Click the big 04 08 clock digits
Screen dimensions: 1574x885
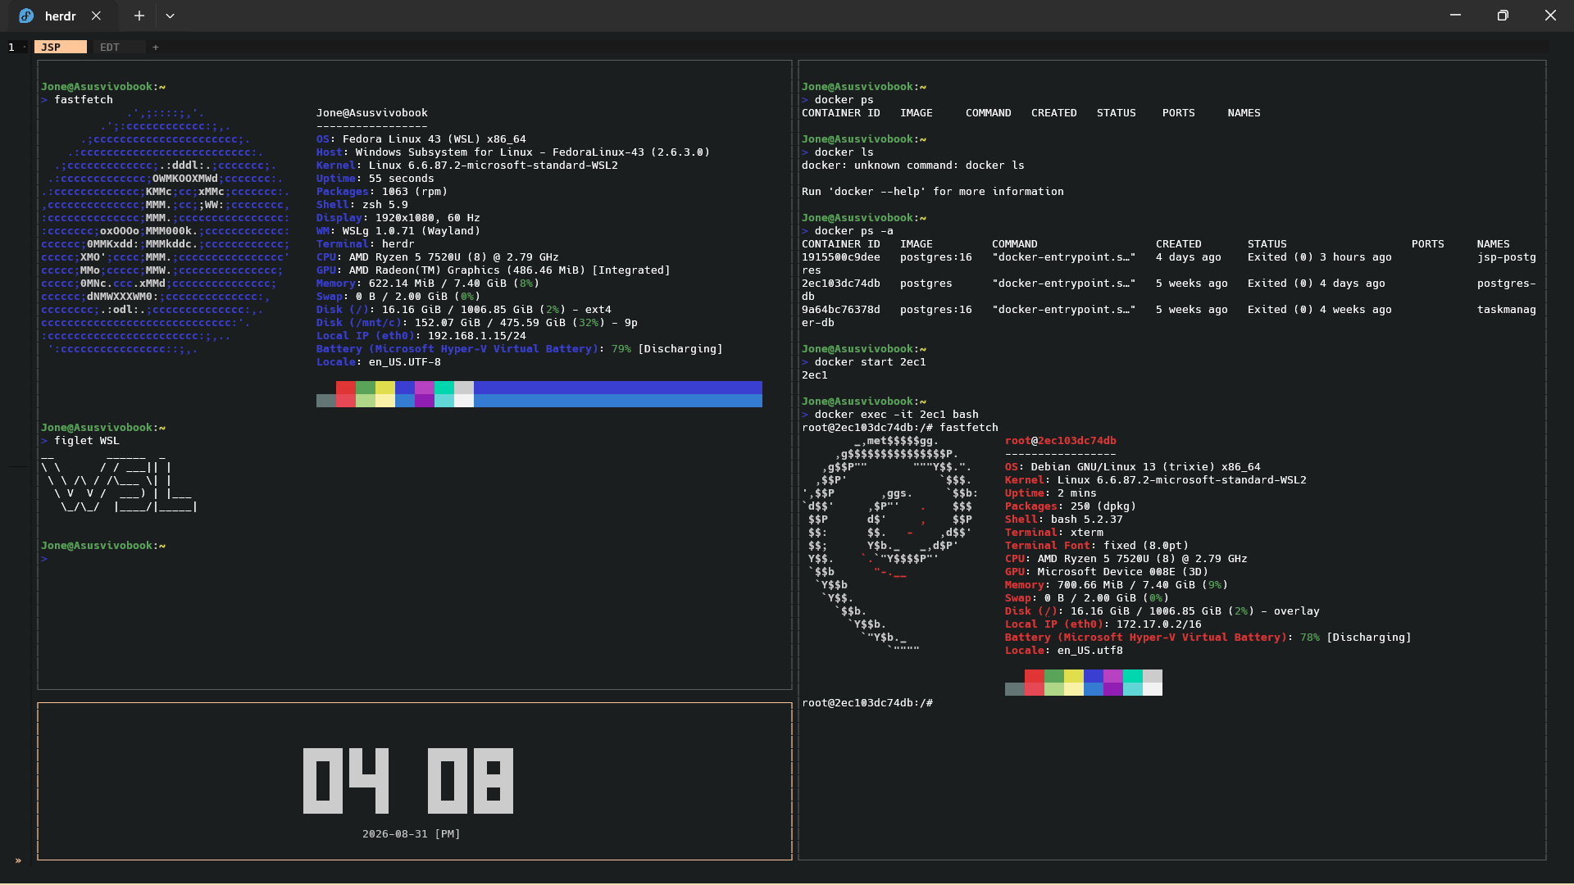408,781
